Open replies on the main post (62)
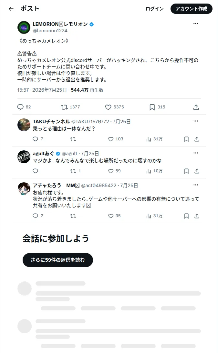This screenshot has height=353, width=218. [24, 107]
